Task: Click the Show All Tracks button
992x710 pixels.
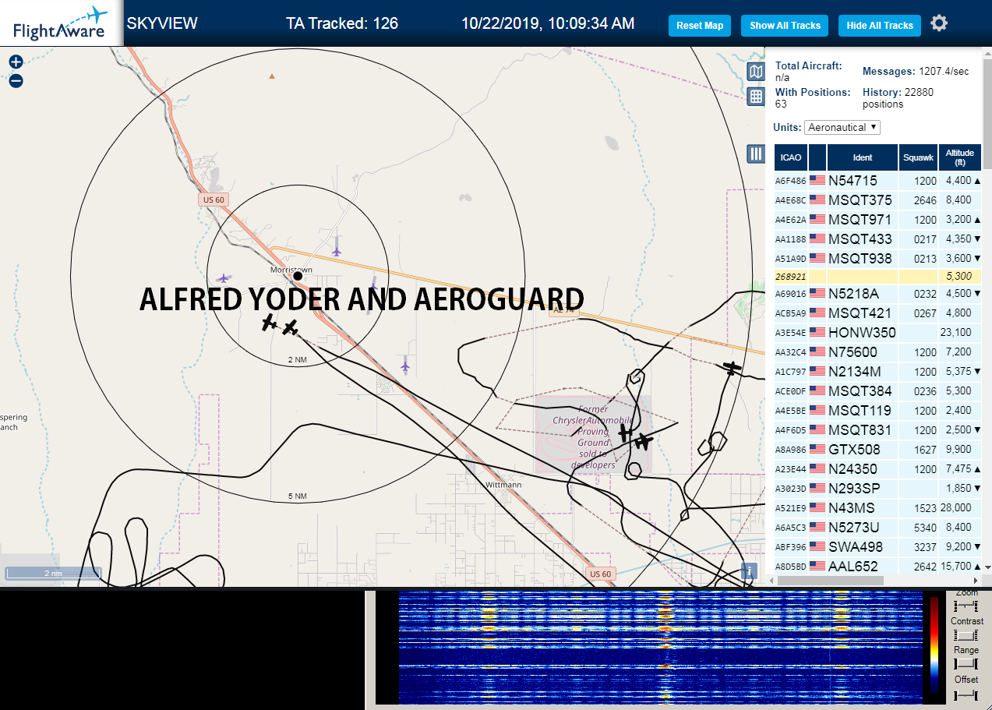Action: pos(785,26)
